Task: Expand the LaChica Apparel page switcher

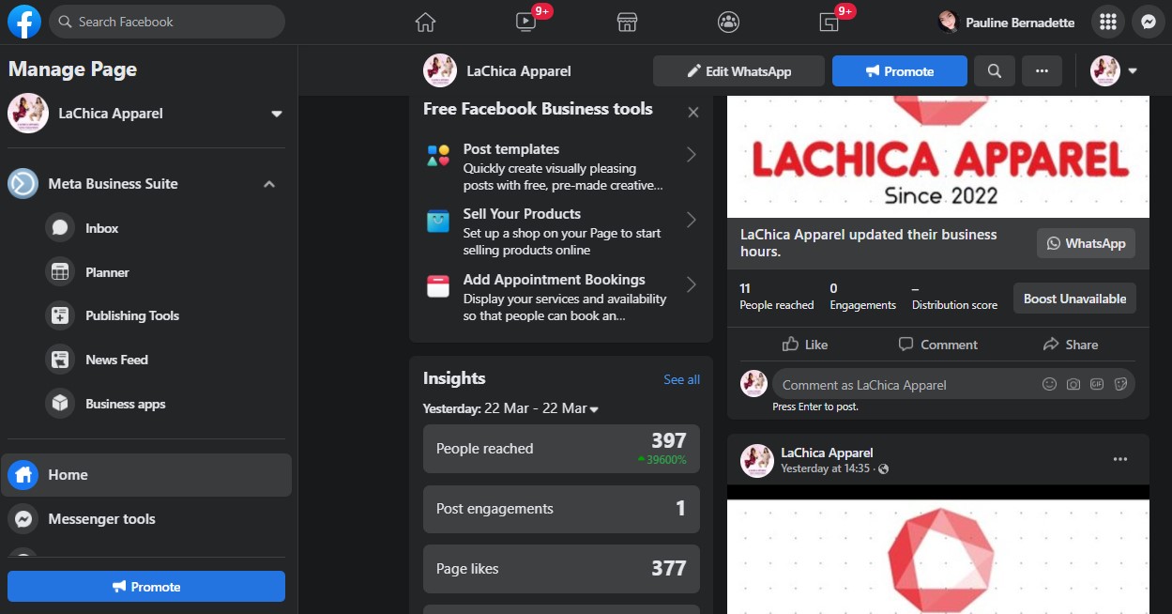Action: pos(277,114)
